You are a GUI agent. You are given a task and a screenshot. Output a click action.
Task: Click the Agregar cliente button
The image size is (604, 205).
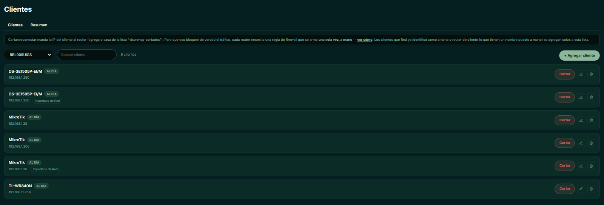click(579, 55)
